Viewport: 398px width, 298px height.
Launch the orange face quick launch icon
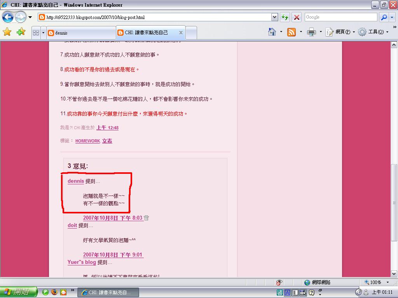(x=63, y=292)
